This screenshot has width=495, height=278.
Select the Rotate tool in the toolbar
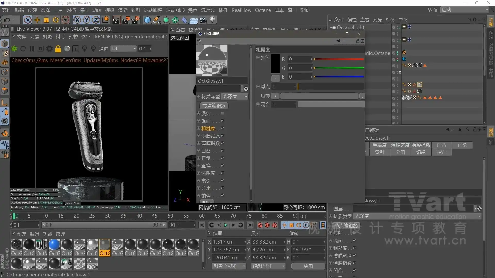tap(56, 20)
